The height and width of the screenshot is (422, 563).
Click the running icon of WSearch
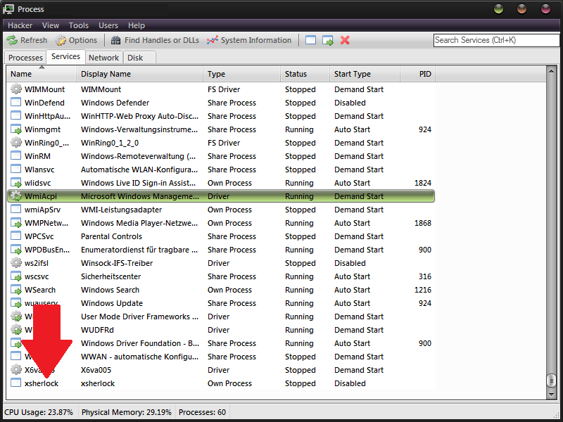tap(16, 290)
